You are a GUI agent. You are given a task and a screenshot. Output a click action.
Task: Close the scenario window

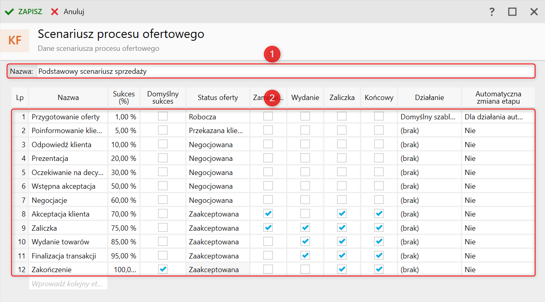tap(534, 12)
